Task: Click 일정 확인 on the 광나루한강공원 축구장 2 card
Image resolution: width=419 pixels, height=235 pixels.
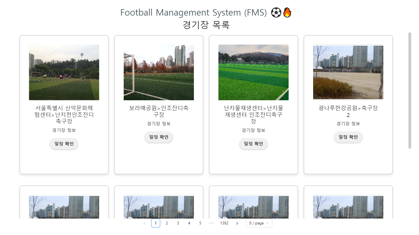Action: [348, 137]
